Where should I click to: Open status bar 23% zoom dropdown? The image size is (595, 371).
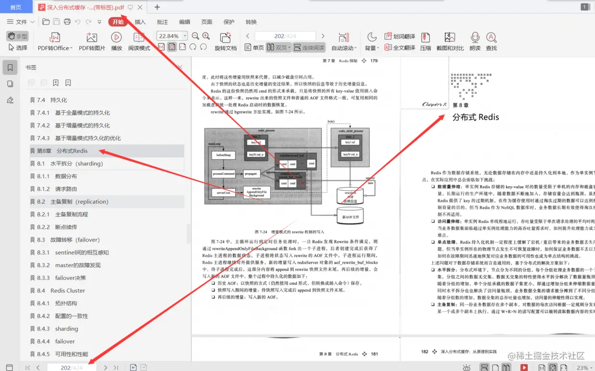click(x=584, y=368)
